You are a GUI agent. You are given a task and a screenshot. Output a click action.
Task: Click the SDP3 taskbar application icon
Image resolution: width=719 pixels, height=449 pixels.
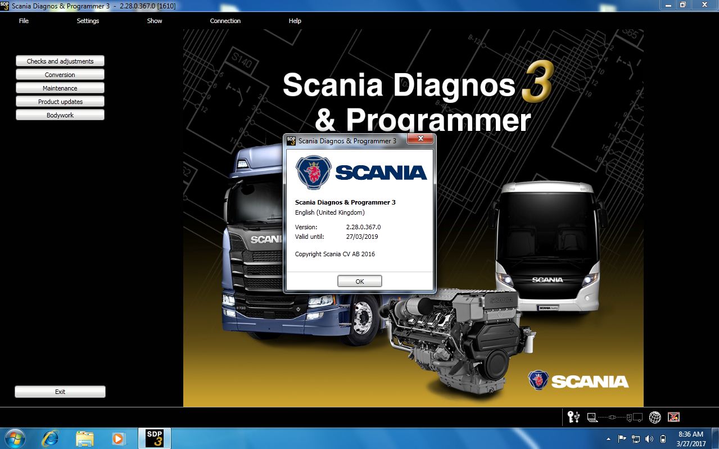[154, 438]
